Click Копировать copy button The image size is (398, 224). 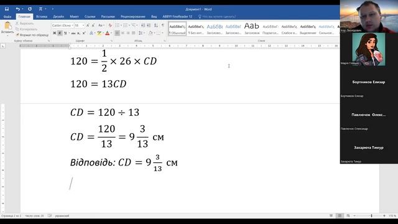tap(26, 29)
